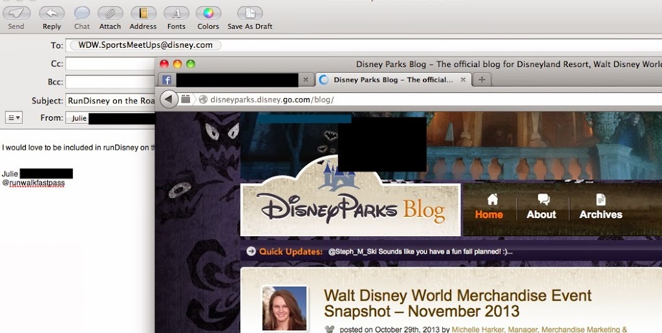This screenshot has width=662, height=333.
Task: Open the From account dropdown
Action: tap(110, 118)
